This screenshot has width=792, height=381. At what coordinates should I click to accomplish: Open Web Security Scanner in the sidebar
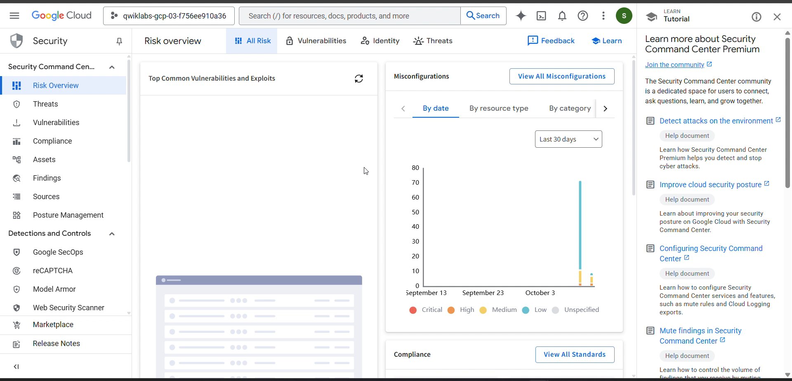pos(64,308)
